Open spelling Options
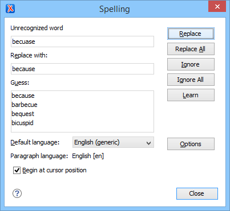Viewport: 230px width, 211px height. coord(191,144)
